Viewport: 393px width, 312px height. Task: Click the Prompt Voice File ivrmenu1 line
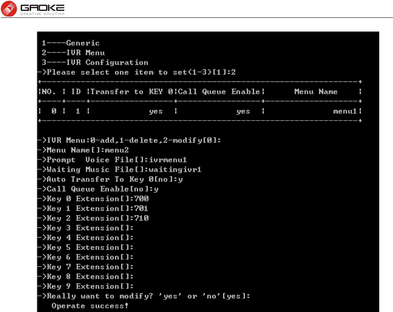tap(112, 160)
